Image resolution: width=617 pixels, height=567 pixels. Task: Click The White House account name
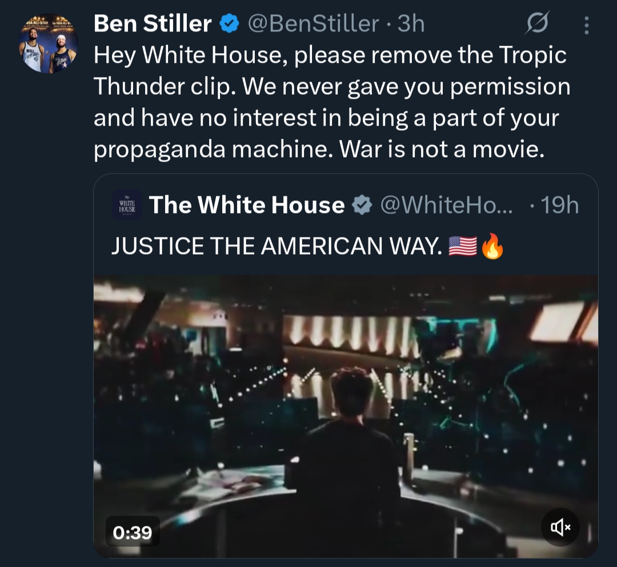(x=247, y=206)
